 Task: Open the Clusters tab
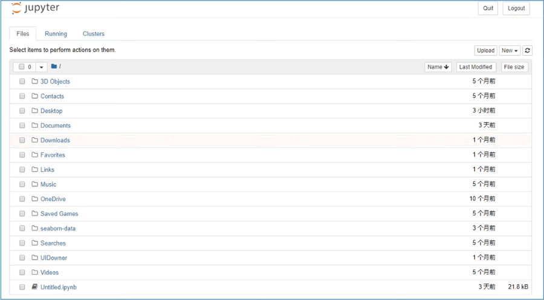tap(93, 34)
